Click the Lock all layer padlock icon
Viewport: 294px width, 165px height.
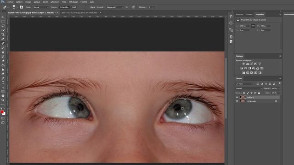pos(259,93)
